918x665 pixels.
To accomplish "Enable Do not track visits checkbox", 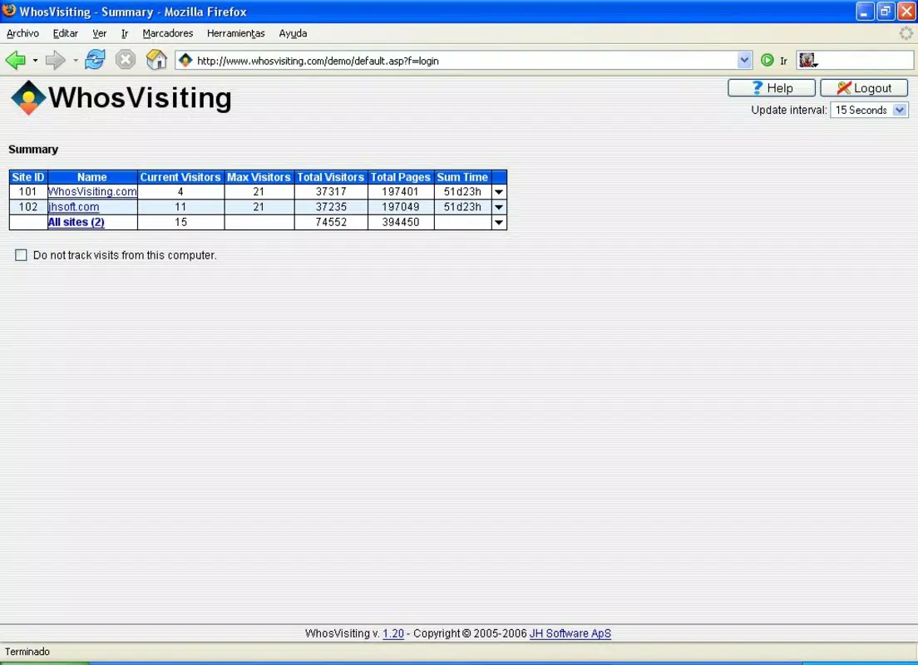I will tap(21, 255).
